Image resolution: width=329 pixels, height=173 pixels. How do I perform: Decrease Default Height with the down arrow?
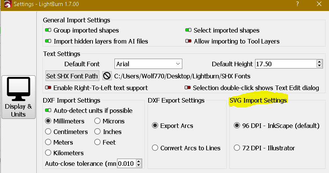point(320,66)
